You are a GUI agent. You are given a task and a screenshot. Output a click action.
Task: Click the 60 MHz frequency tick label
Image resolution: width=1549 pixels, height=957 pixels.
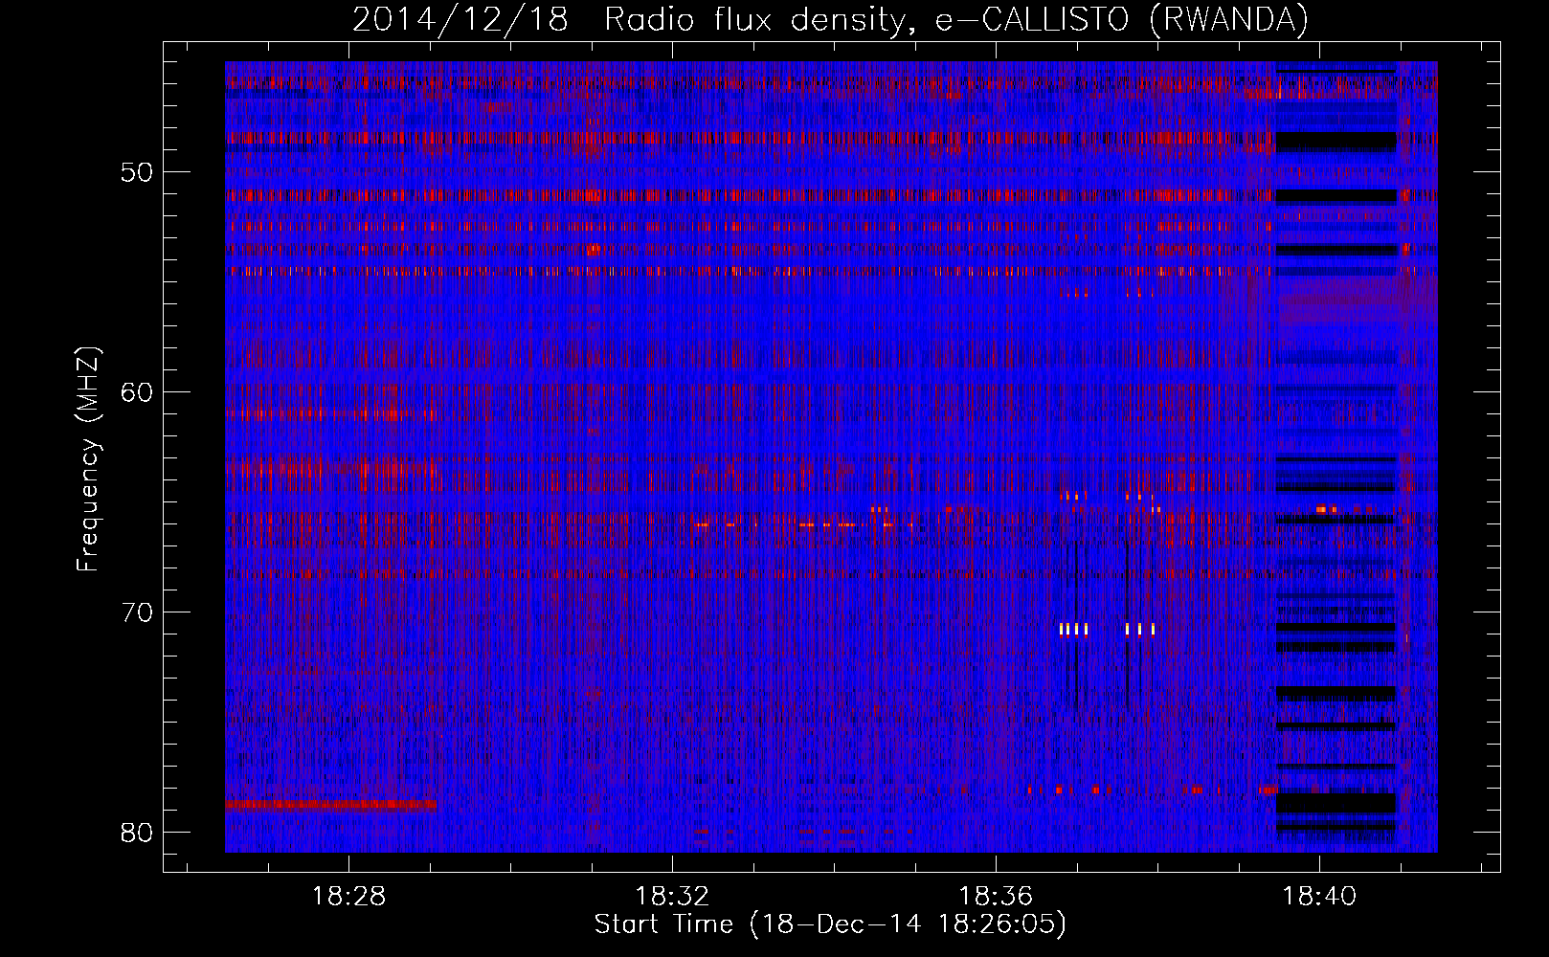(x=139, y=392)
